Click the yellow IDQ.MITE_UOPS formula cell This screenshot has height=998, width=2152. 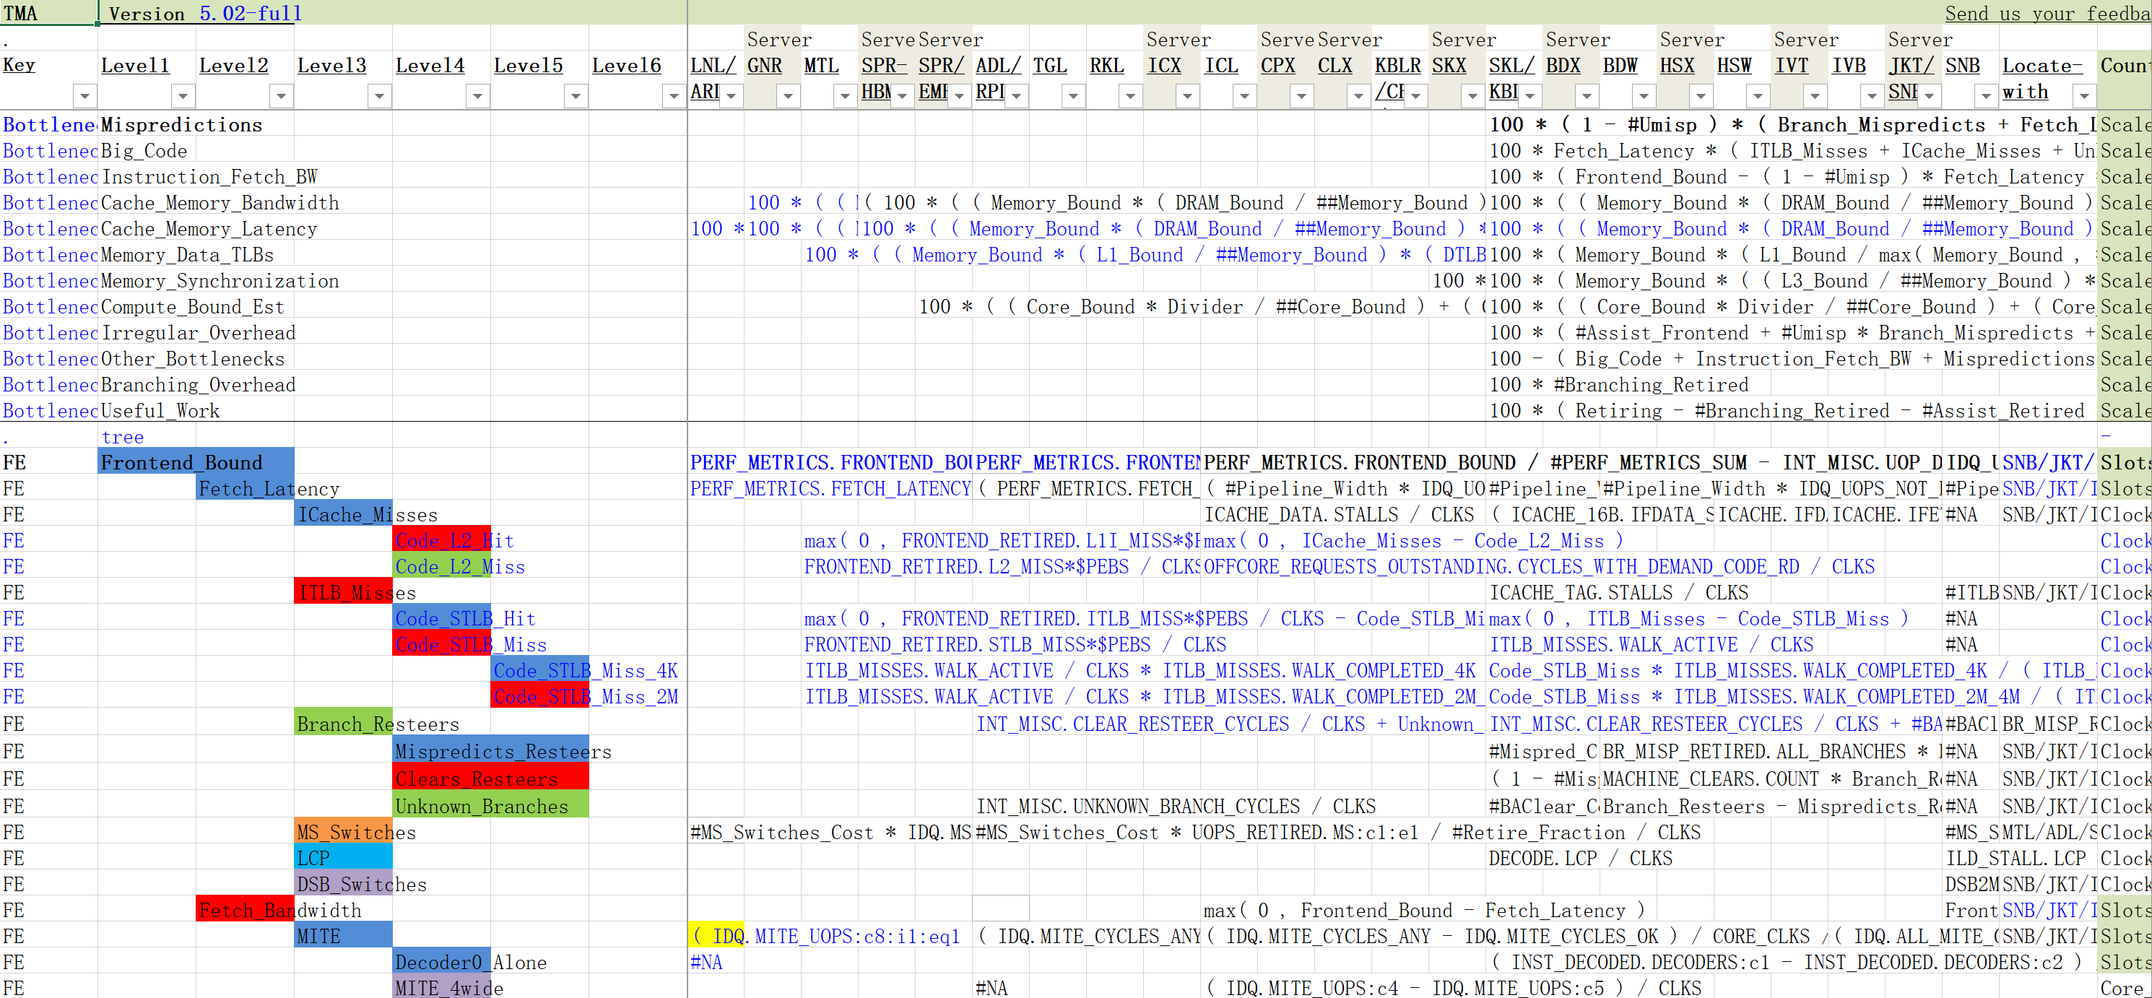[716, 936]
